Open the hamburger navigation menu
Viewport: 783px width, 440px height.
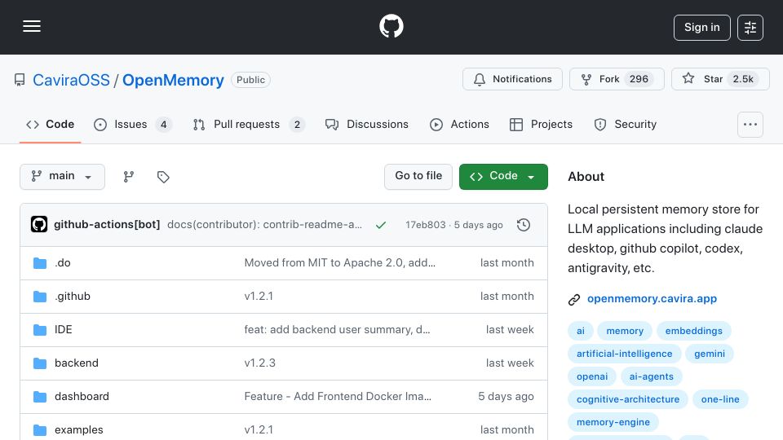tap(32, 26)
